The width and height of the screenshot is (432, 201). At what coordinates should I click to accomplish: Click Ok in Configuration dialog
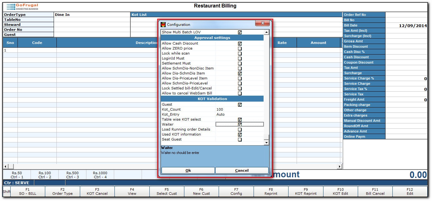188,170
